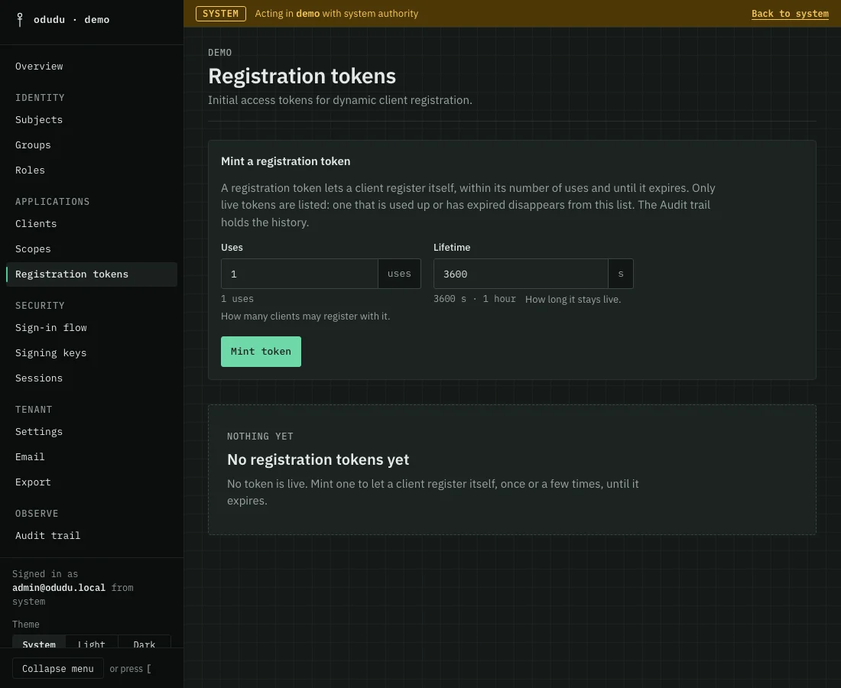Open the Overview page
The height and width of the screenshot is (688, 841).
[92, 67]
